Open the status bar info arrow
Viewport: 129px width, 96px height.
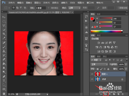coord(47,94)
